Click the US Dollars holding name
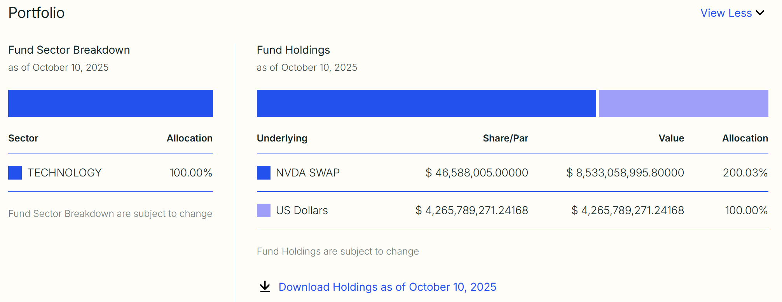 tap(302, 210)
